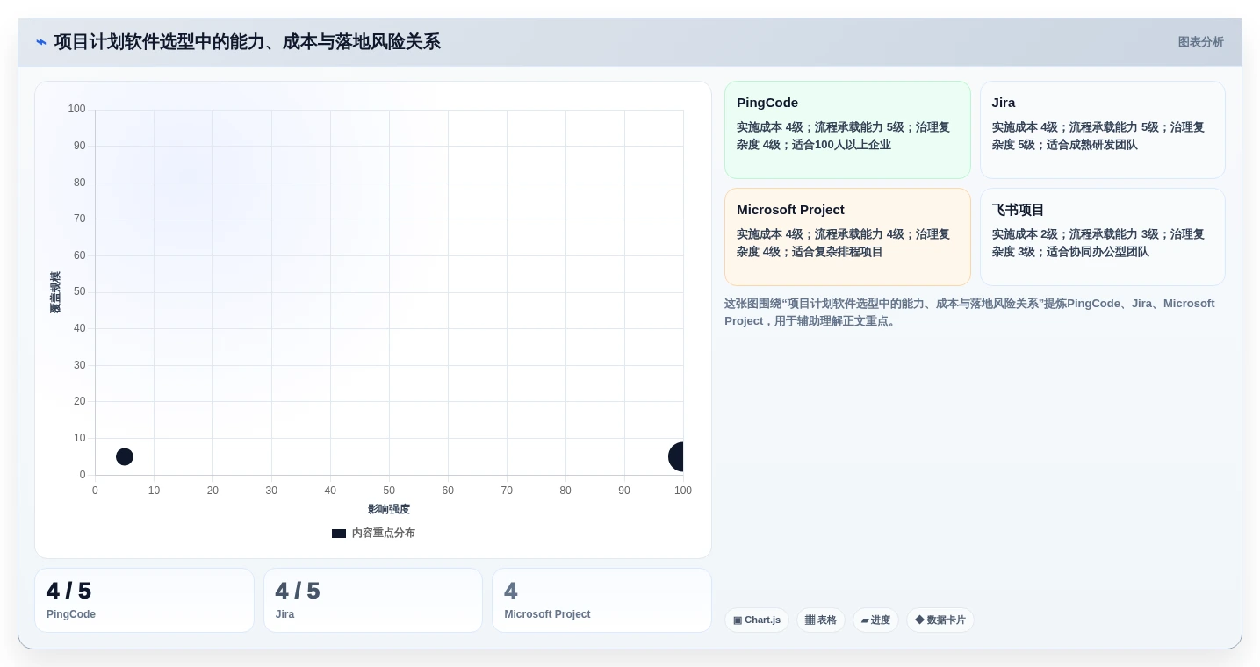Click the Microsoft Project 4 stat card
This screenshot has width=1260, height=667.
[x=601, y=600]
